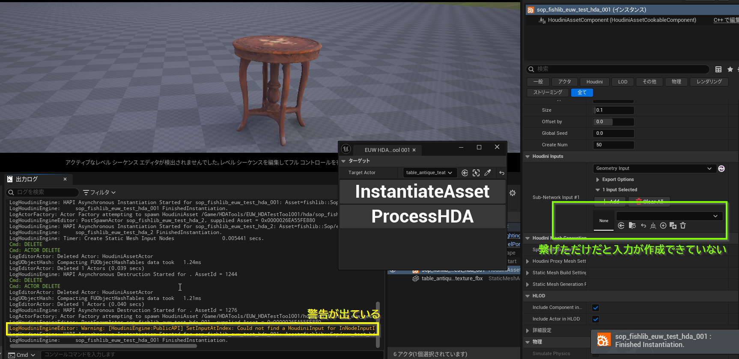The height and width of the screenshot is (359, 739).
Task: Open the Details property matrix table icon
Action: click(x=718, y=69)
